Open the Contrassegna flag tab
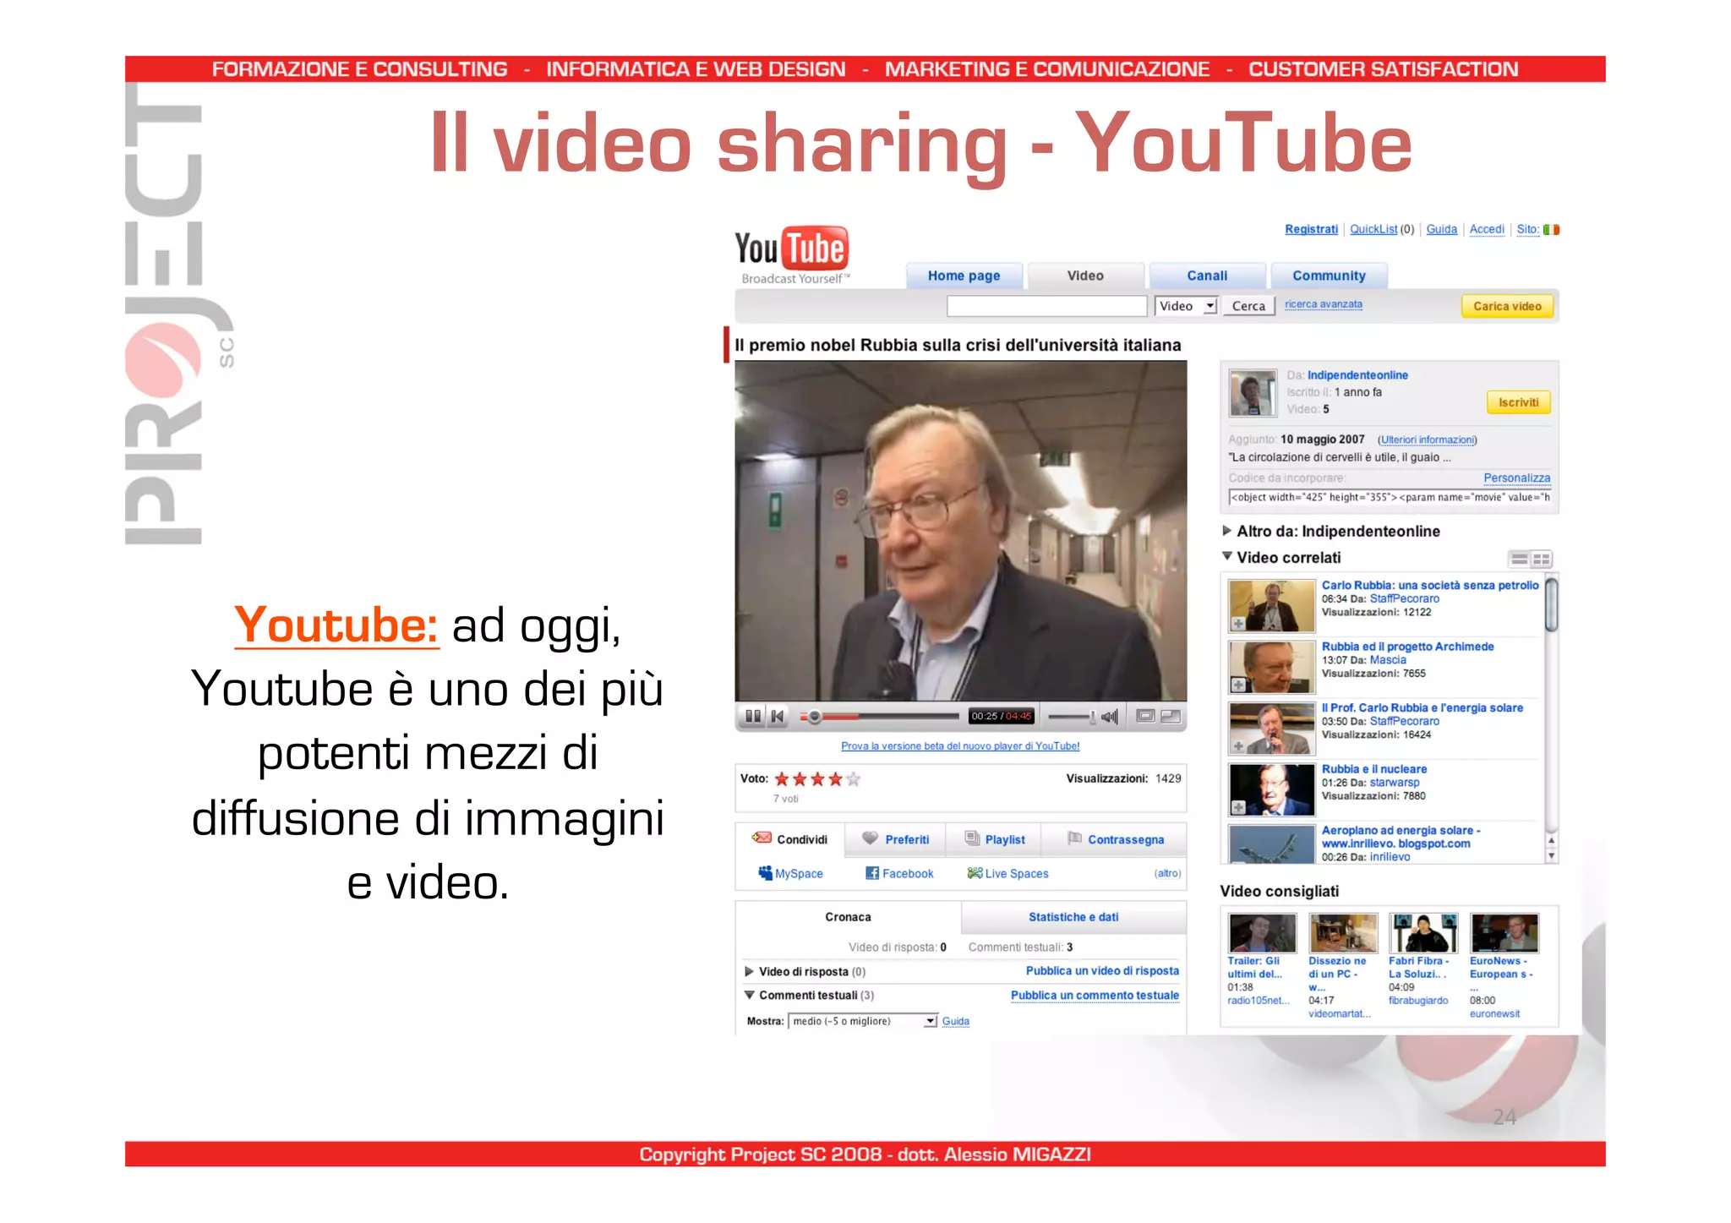Image resolution: width=1731 pixels, height=1223 pixels. [x=1115, y=838]
